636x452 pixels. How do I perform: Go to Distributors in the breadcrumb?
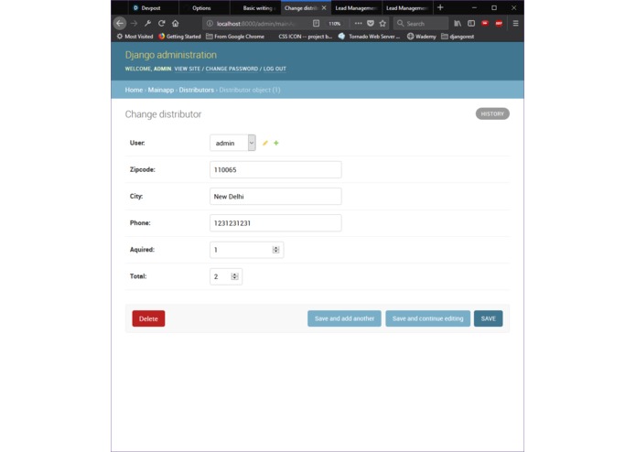tap(197, 90)
